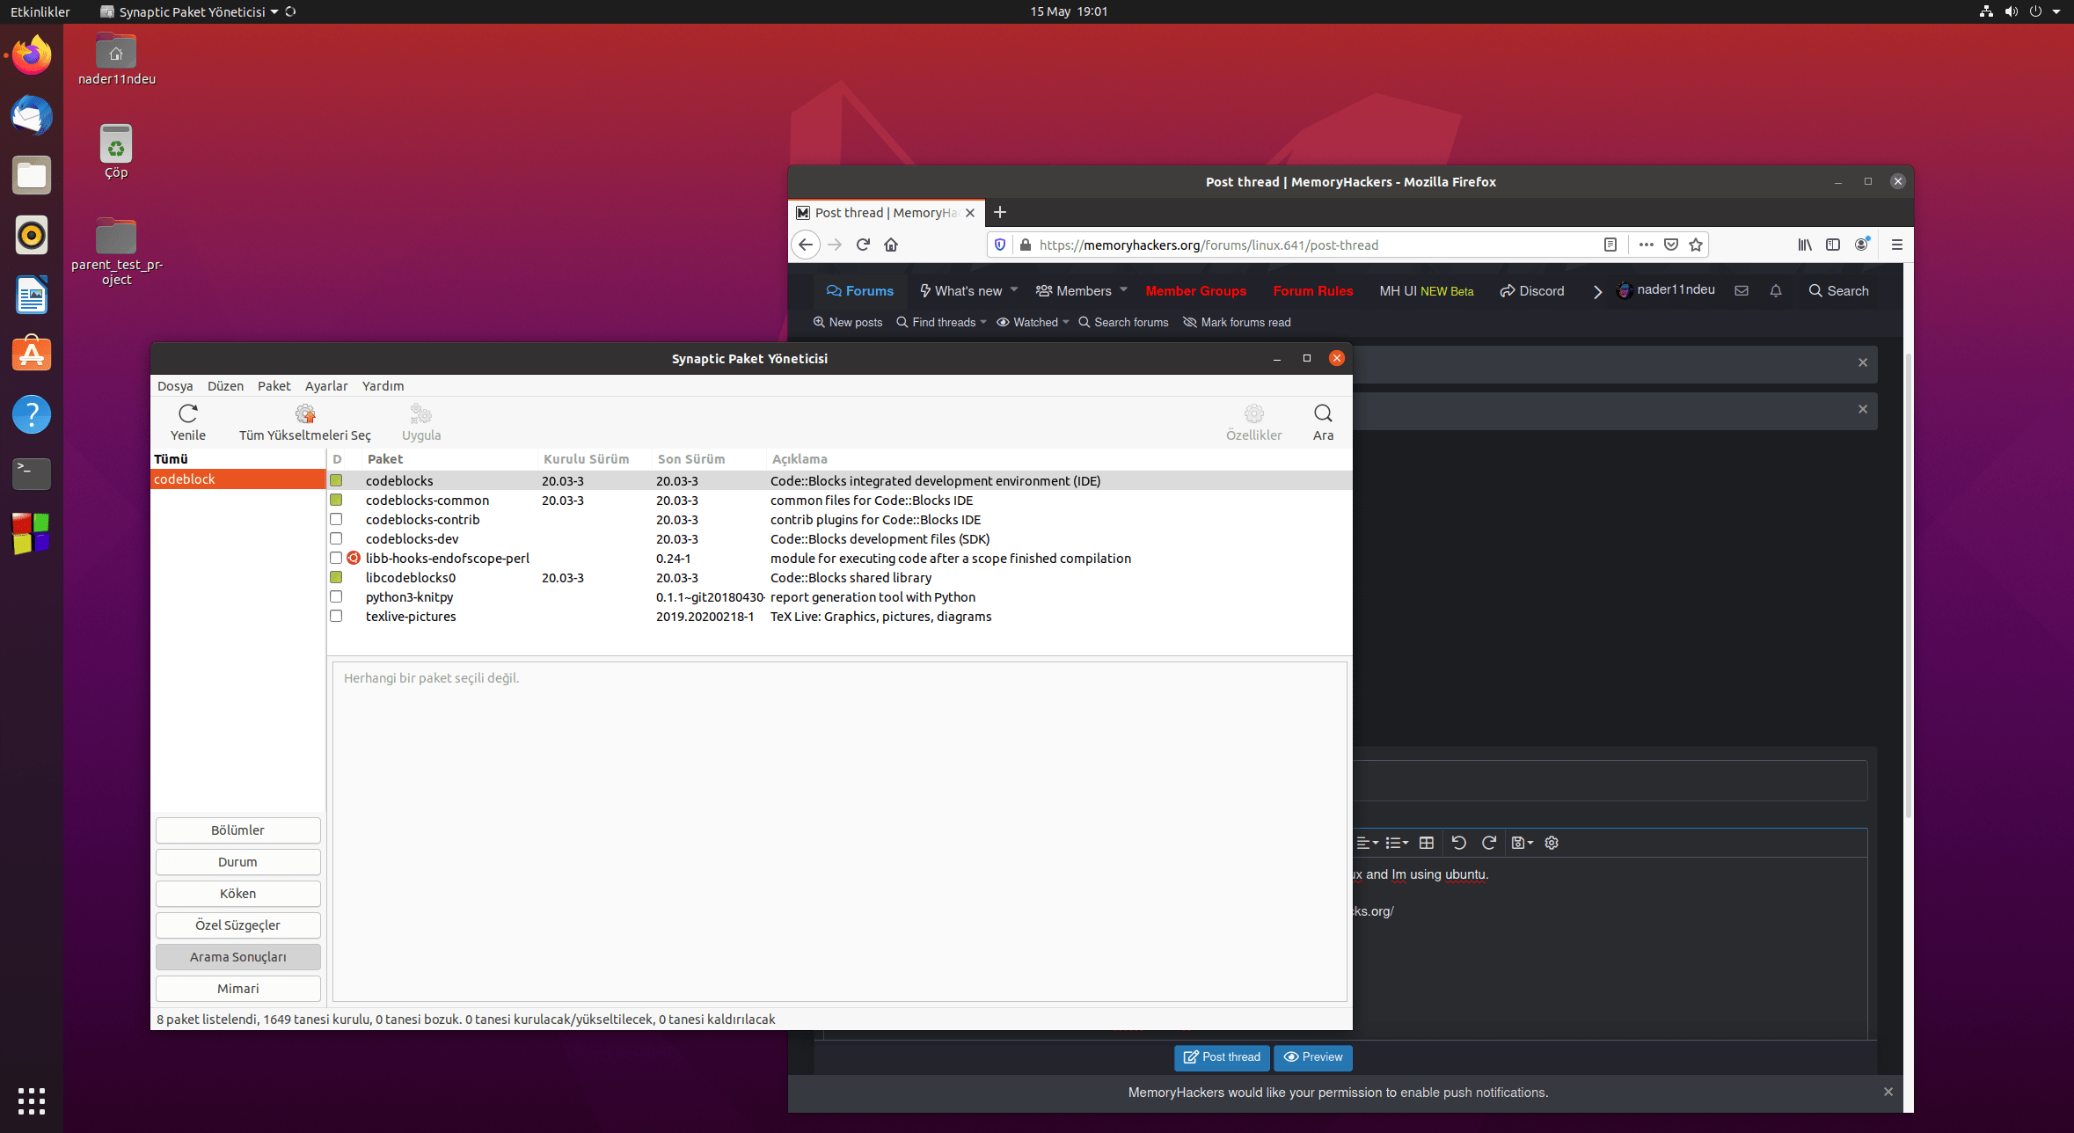Viewport: 2074px width, 1133px height.
Task: Undo in the forum post editor
Action: (x=1459, y=843)
